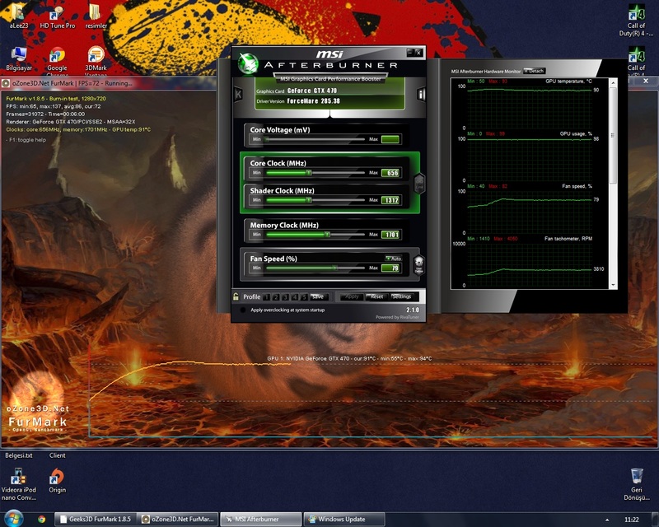Switch to Geeks3D FurMark 1.8.5 taskbar item

(x=96, y=520)
